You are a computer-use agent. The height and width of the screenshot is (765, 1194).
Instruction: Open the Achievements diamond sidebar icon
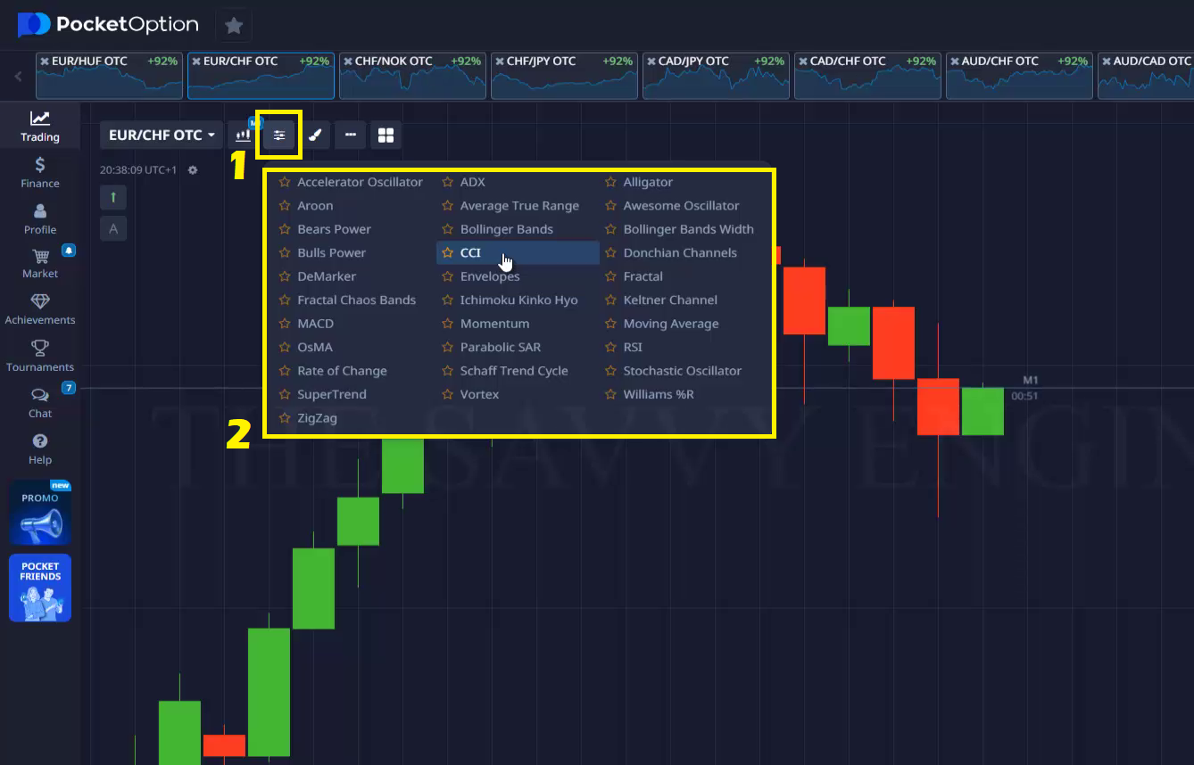click(40, 308)
